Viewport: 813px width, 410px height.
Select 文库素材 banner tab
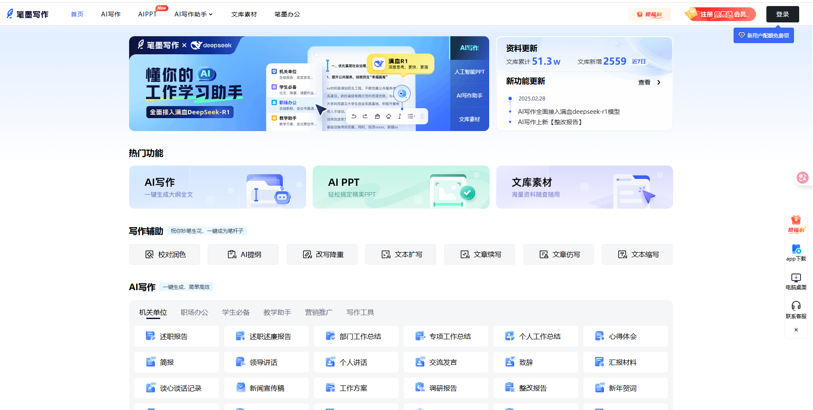coord(469,119)
